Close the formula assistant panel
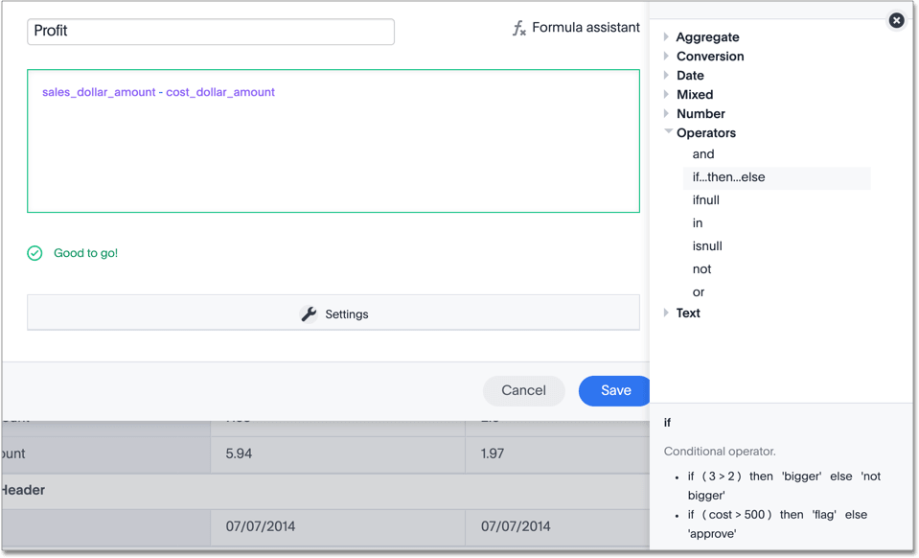Viewport: 919px width, 558px height. click(x=896, y=20)
